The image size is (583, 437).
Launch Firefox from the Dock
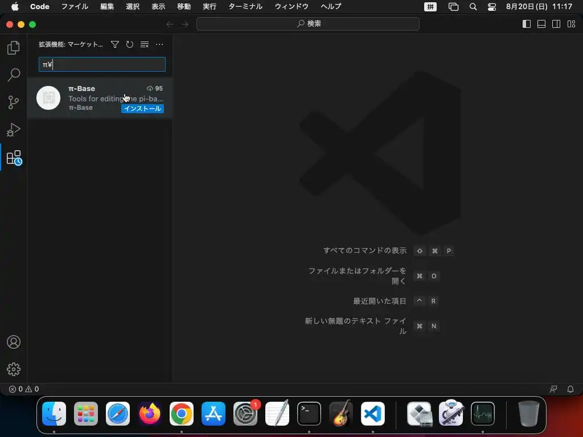click(150, 414)
